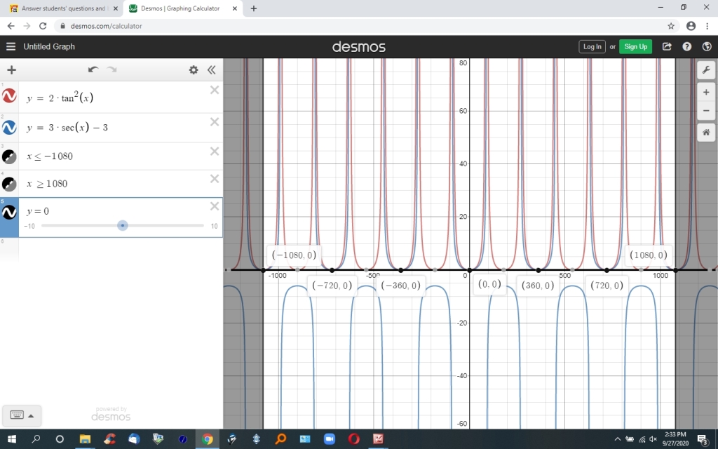Reset graph to default home viewport
This screenshot has height=449, width=718.
[706, 133]
